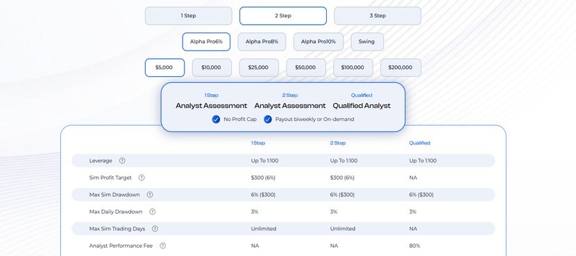Click the 2 Step 3% daily drawdown value
Screen dimensions: 576x256
point(333,212)
